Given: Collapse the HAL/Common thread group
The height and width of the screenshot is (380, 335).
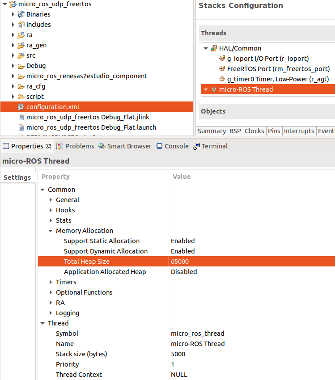Looking at the screenshot, I should [x=206, y=48].
